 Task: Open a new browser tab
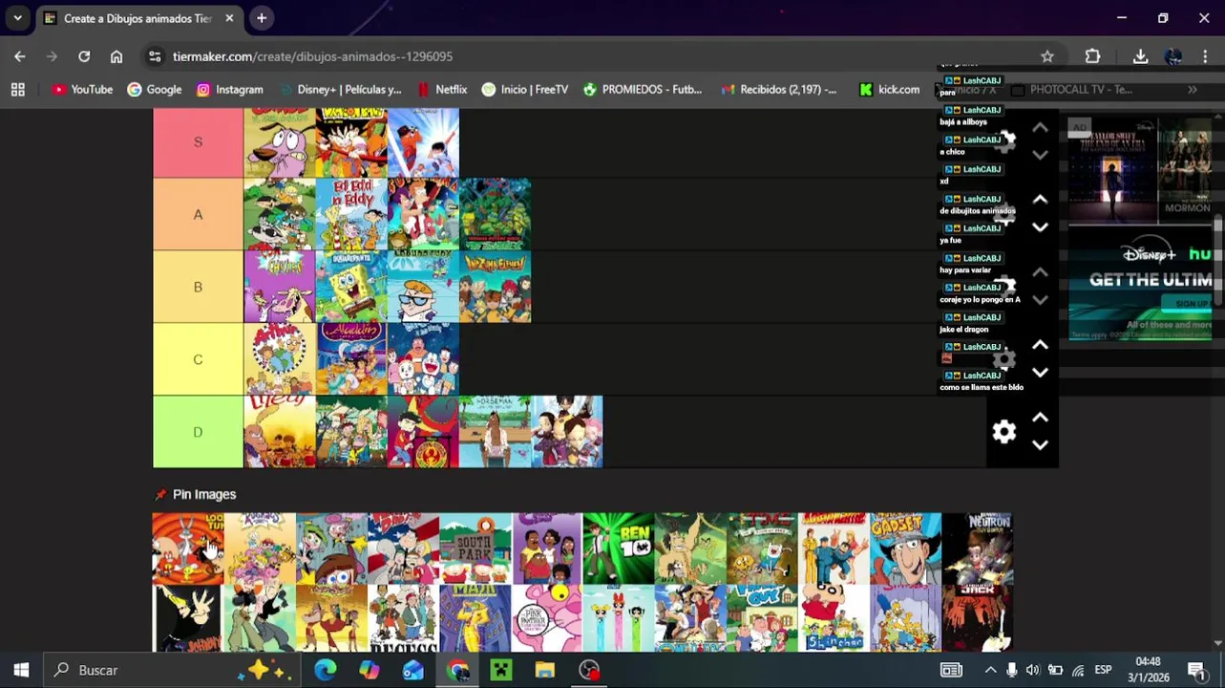coord(262,18)
